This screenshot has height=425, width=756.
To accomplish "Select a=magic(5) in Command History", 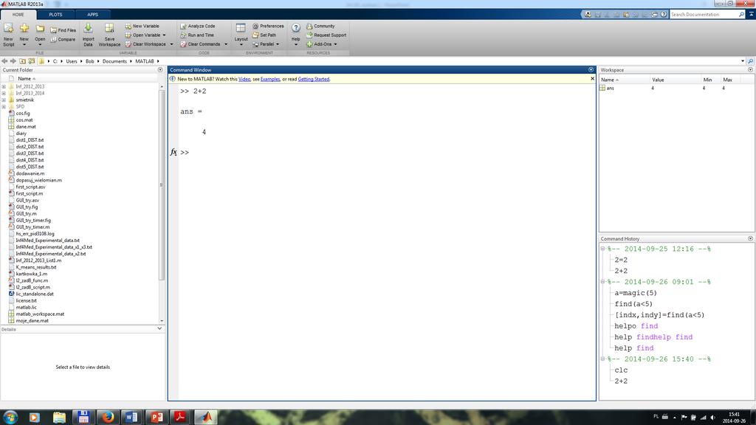I will (x=636, y=293).
